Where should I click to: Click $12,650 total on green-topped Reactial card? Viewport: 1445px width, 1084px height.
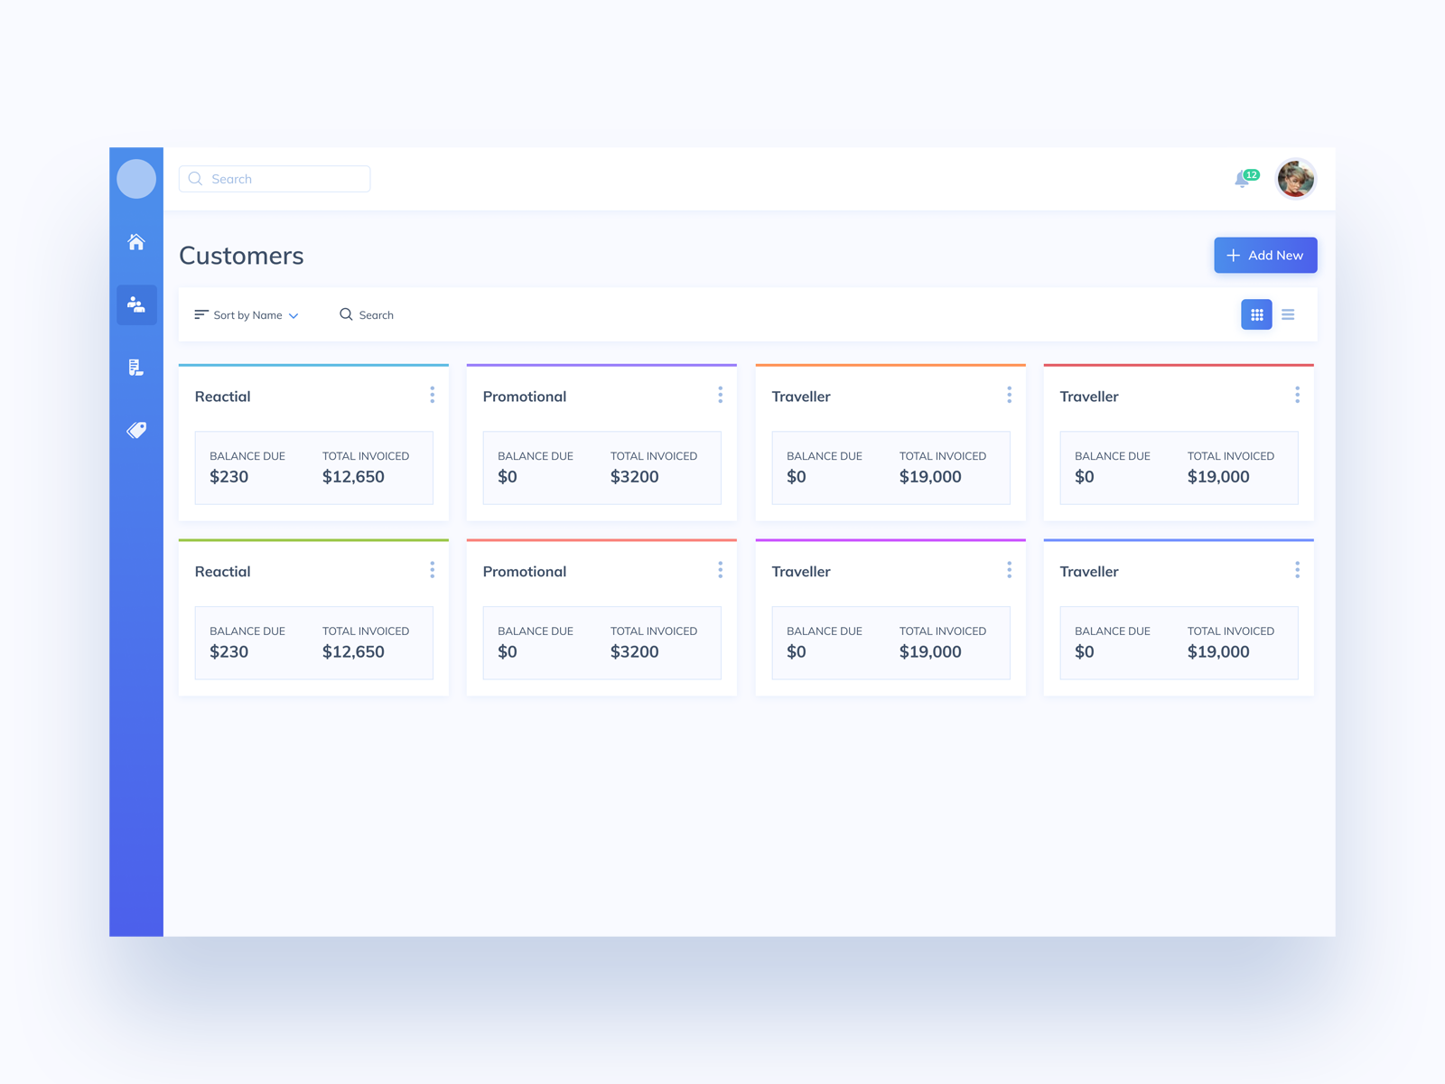(x=353, y=652)
